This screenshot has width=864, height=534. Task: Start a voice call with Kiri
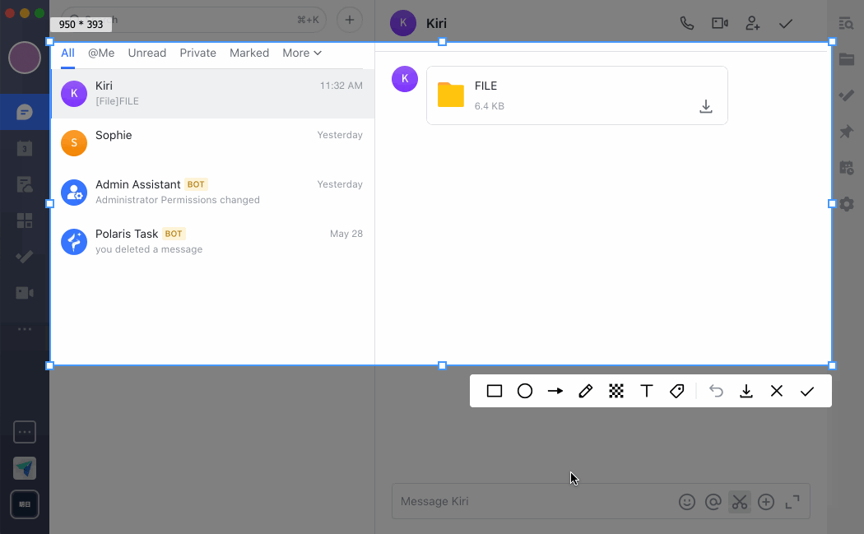point(687,23)
